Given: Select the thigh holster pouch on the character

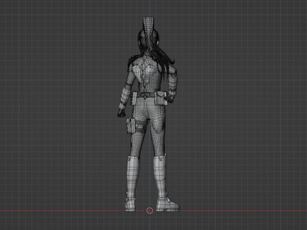Looking at the screenshot, I should [130, 125].
